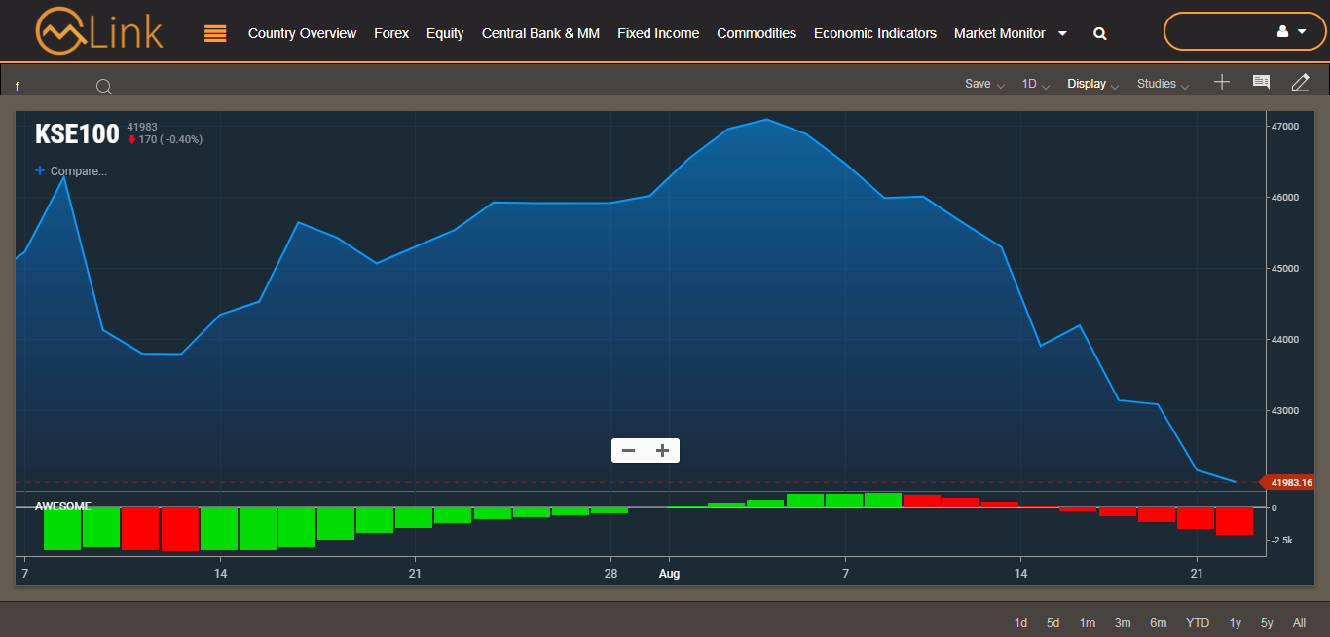Image resolution: width=1330 pixels, height=637 pixels.
Task: Open the Studies dropdown
Action: 1164,84
